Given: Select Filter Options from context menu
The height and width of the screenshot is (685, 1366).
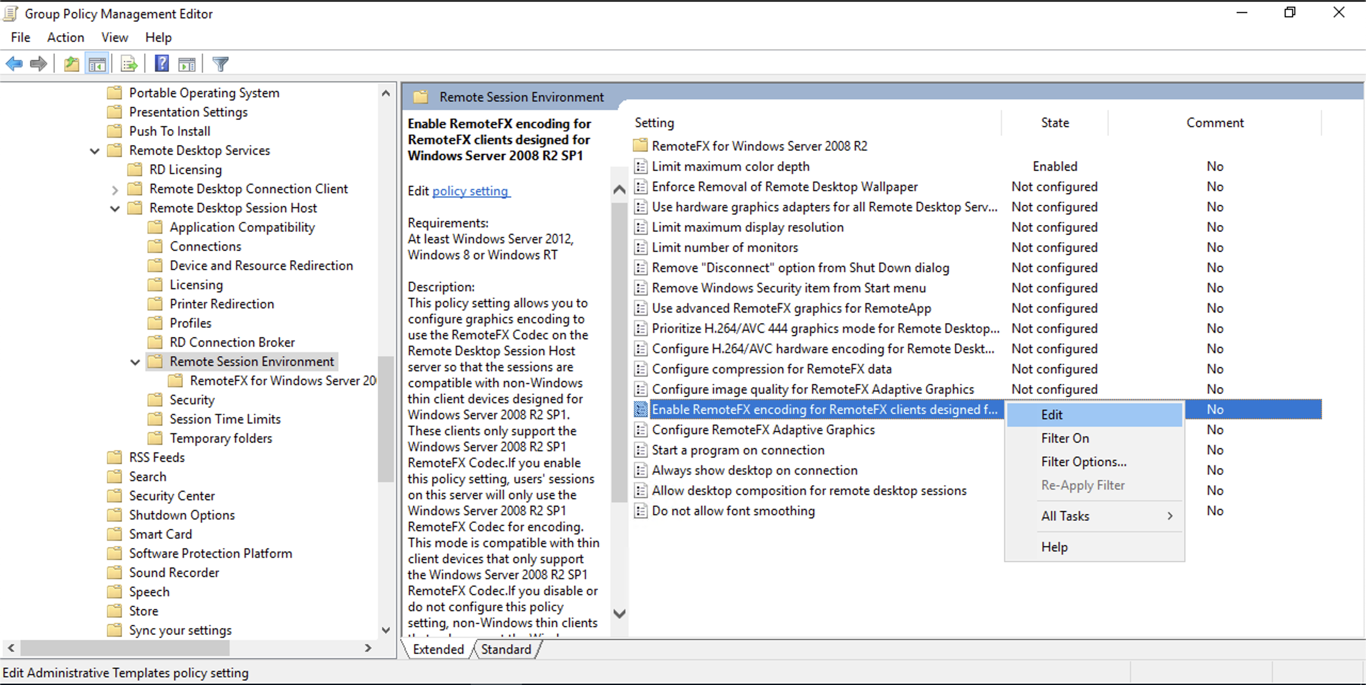Looking at the screenshot, I should pos(1083,461).
